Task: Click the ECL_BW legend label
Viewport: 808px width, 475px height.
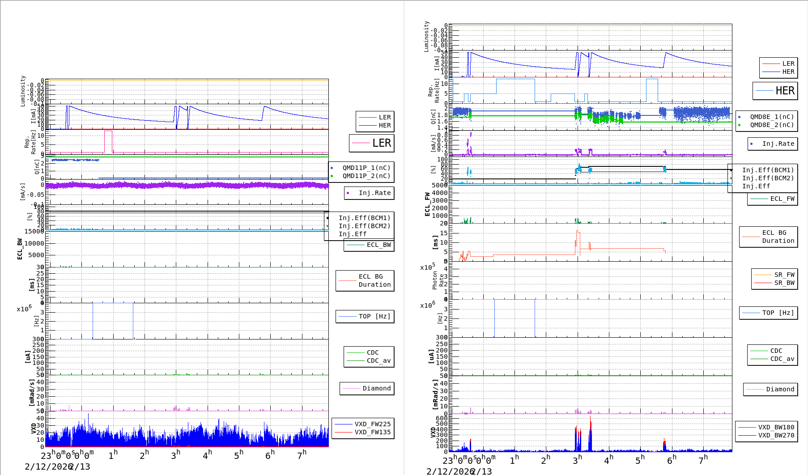Action: 378,245
